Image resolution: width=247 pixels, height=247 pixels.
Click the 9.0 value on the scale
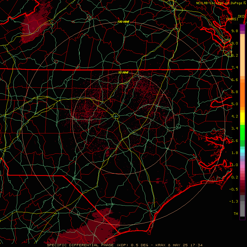coord(235,43)
